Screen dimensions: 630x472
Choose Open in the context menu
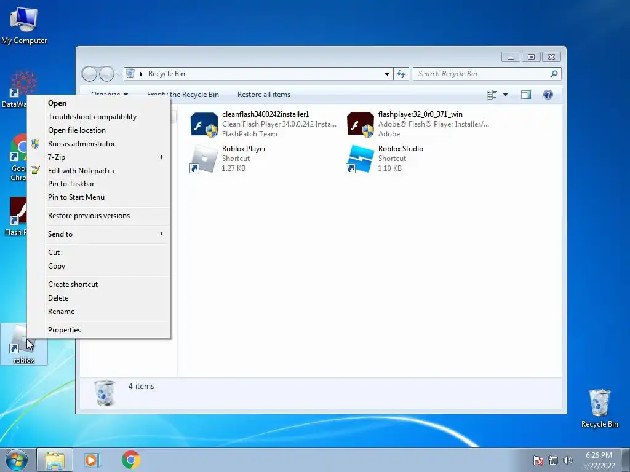point(106,103)
